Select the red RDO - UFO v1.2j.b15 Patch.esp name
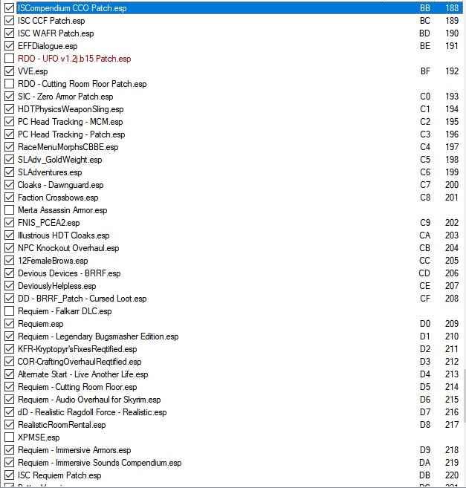 coord(74,59)
